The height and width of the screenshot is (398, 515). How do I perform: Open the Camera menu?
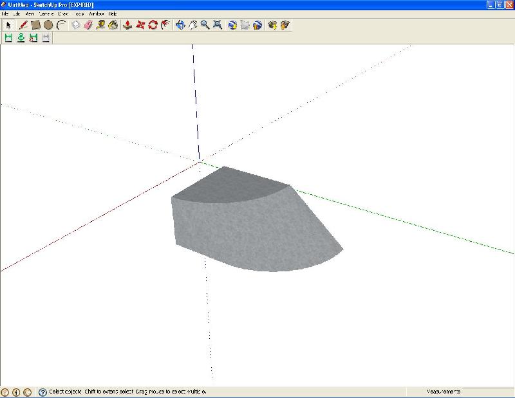click(x=46, y=13)
